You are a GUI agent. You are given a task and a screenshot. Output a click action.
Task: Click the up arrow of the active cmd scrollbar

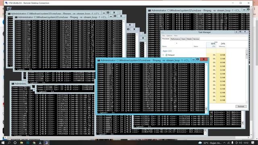coord(206,65)
